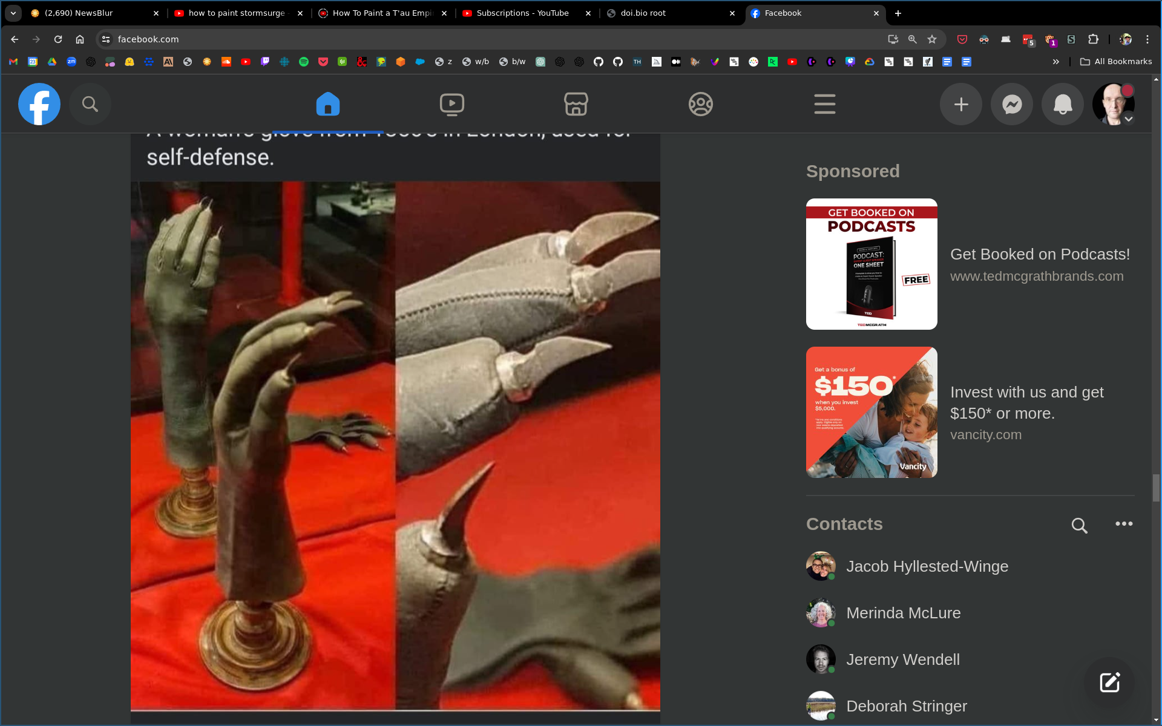Open the hamburger menu
The height and width of the screenshot is (726, 1162).
824,104
